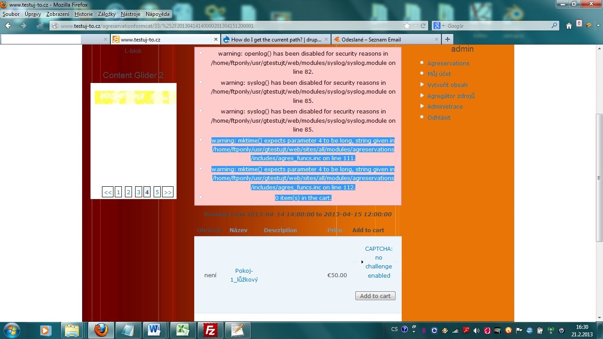Launch FileZilla from the taskbar
This screenshot has width=603, height=339.
[x=210, y=330]
